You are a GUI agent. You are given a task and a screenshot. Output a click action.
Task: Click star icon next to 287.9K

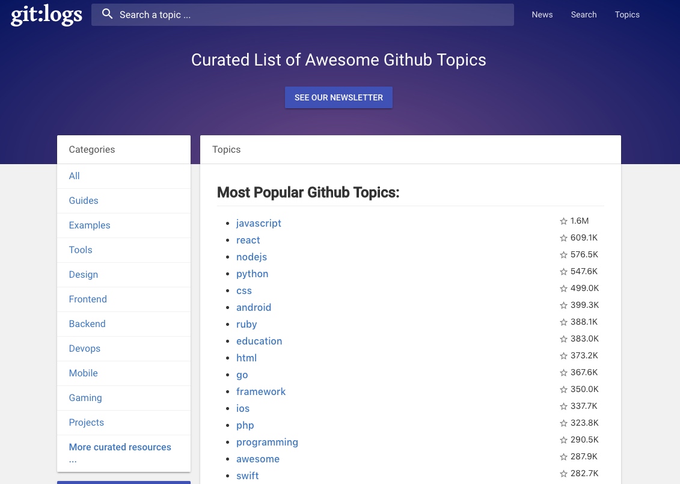pyautogui.click(x=564, y=457)
